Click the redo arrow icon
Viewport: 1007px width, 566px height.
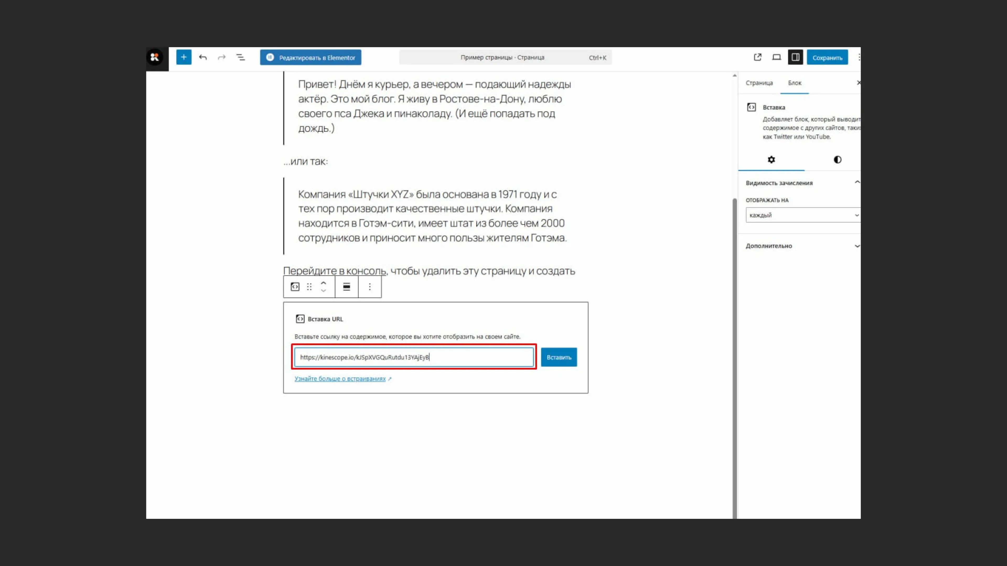pyautogui.click(x=222, y=57)
